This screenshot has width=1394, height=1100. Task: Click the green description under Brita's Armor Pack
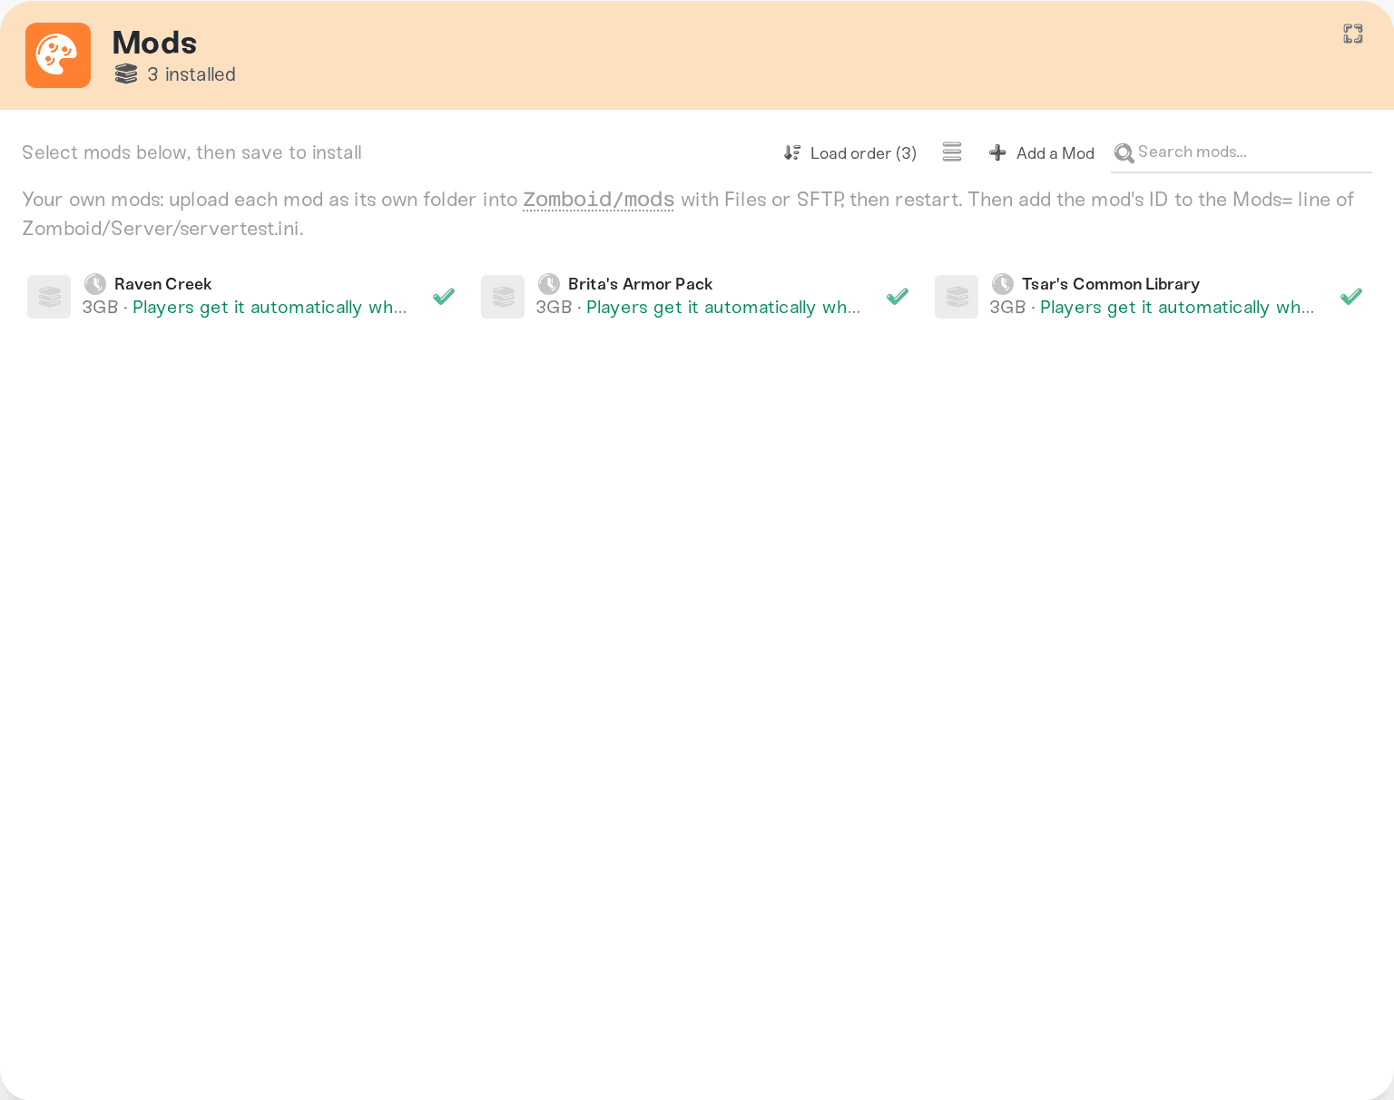(x=723, y=308)
